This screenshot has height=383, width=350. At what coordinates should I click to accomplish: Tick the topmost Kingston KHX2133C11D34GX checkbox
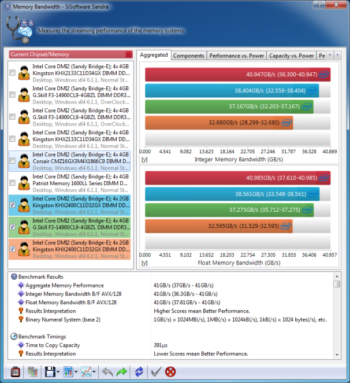[x=12, y=72]
